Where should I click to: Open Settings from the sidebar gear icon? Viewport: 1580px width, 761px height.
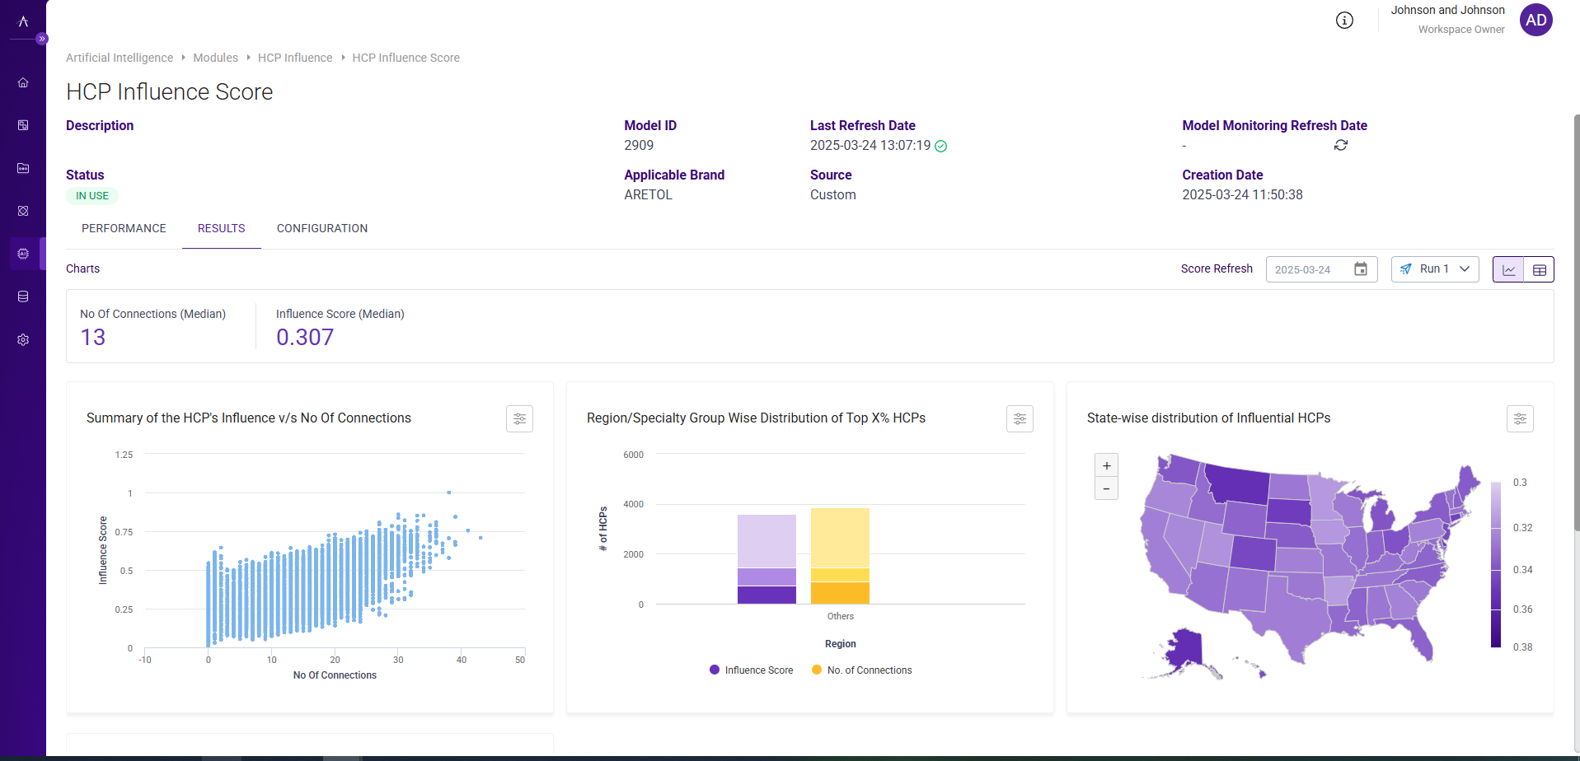tap(23, 339)
